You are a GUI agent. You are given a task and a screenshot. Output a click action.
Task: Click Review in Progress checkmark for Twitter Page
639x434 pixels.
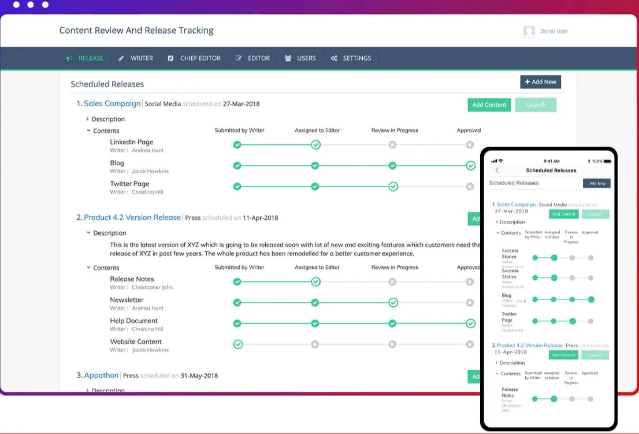393,186
